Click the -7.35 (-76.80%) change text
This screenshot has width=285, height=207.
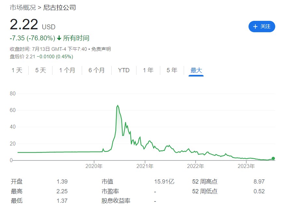tap(32, 38)
